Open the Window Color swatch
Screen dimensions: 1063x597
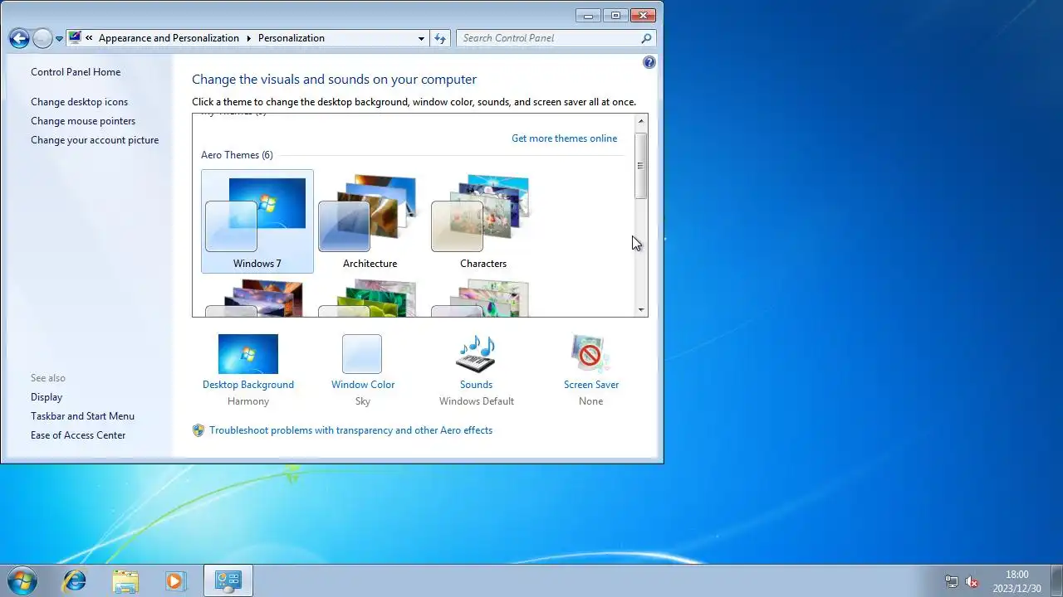tap(362, 354)
